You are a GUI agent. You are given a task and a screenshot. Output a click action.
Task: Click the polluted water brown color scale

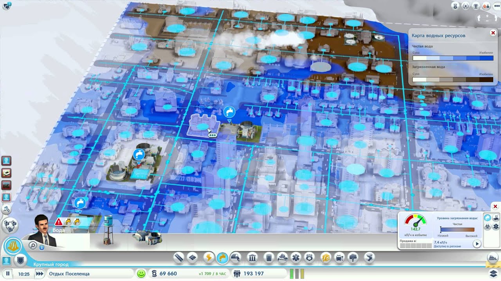coord(453,80)
